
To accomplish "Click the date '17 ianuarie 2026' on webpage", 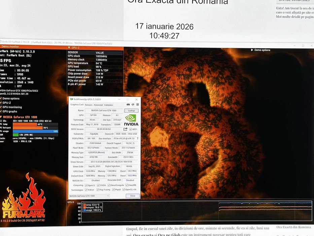I will pyautogui.click(x=165, y=27).
